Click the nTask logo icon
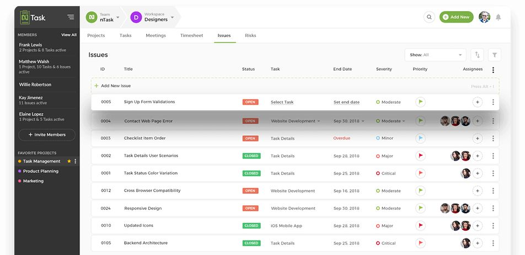This screenshot has width=525, height=255. tap(25, 18)
